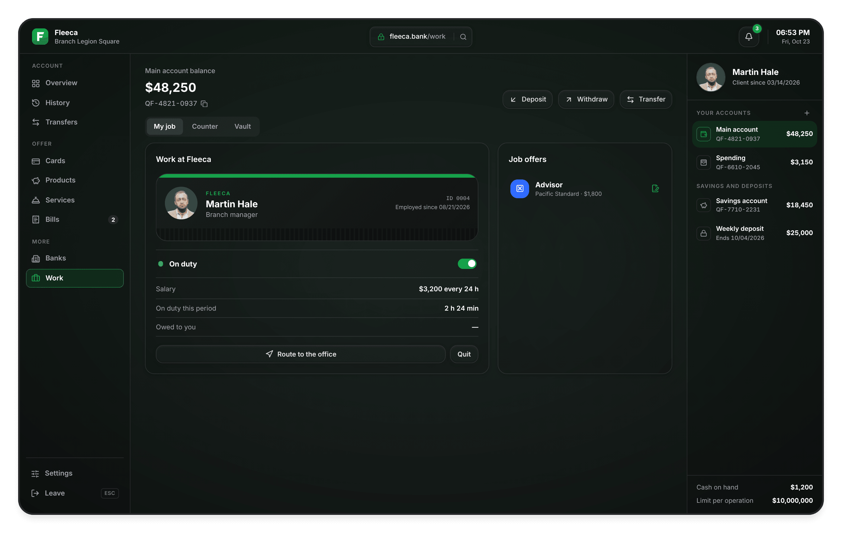Select the Savings account row $18,450
This screenshot has width=842, height=533.
coord(754,205)
